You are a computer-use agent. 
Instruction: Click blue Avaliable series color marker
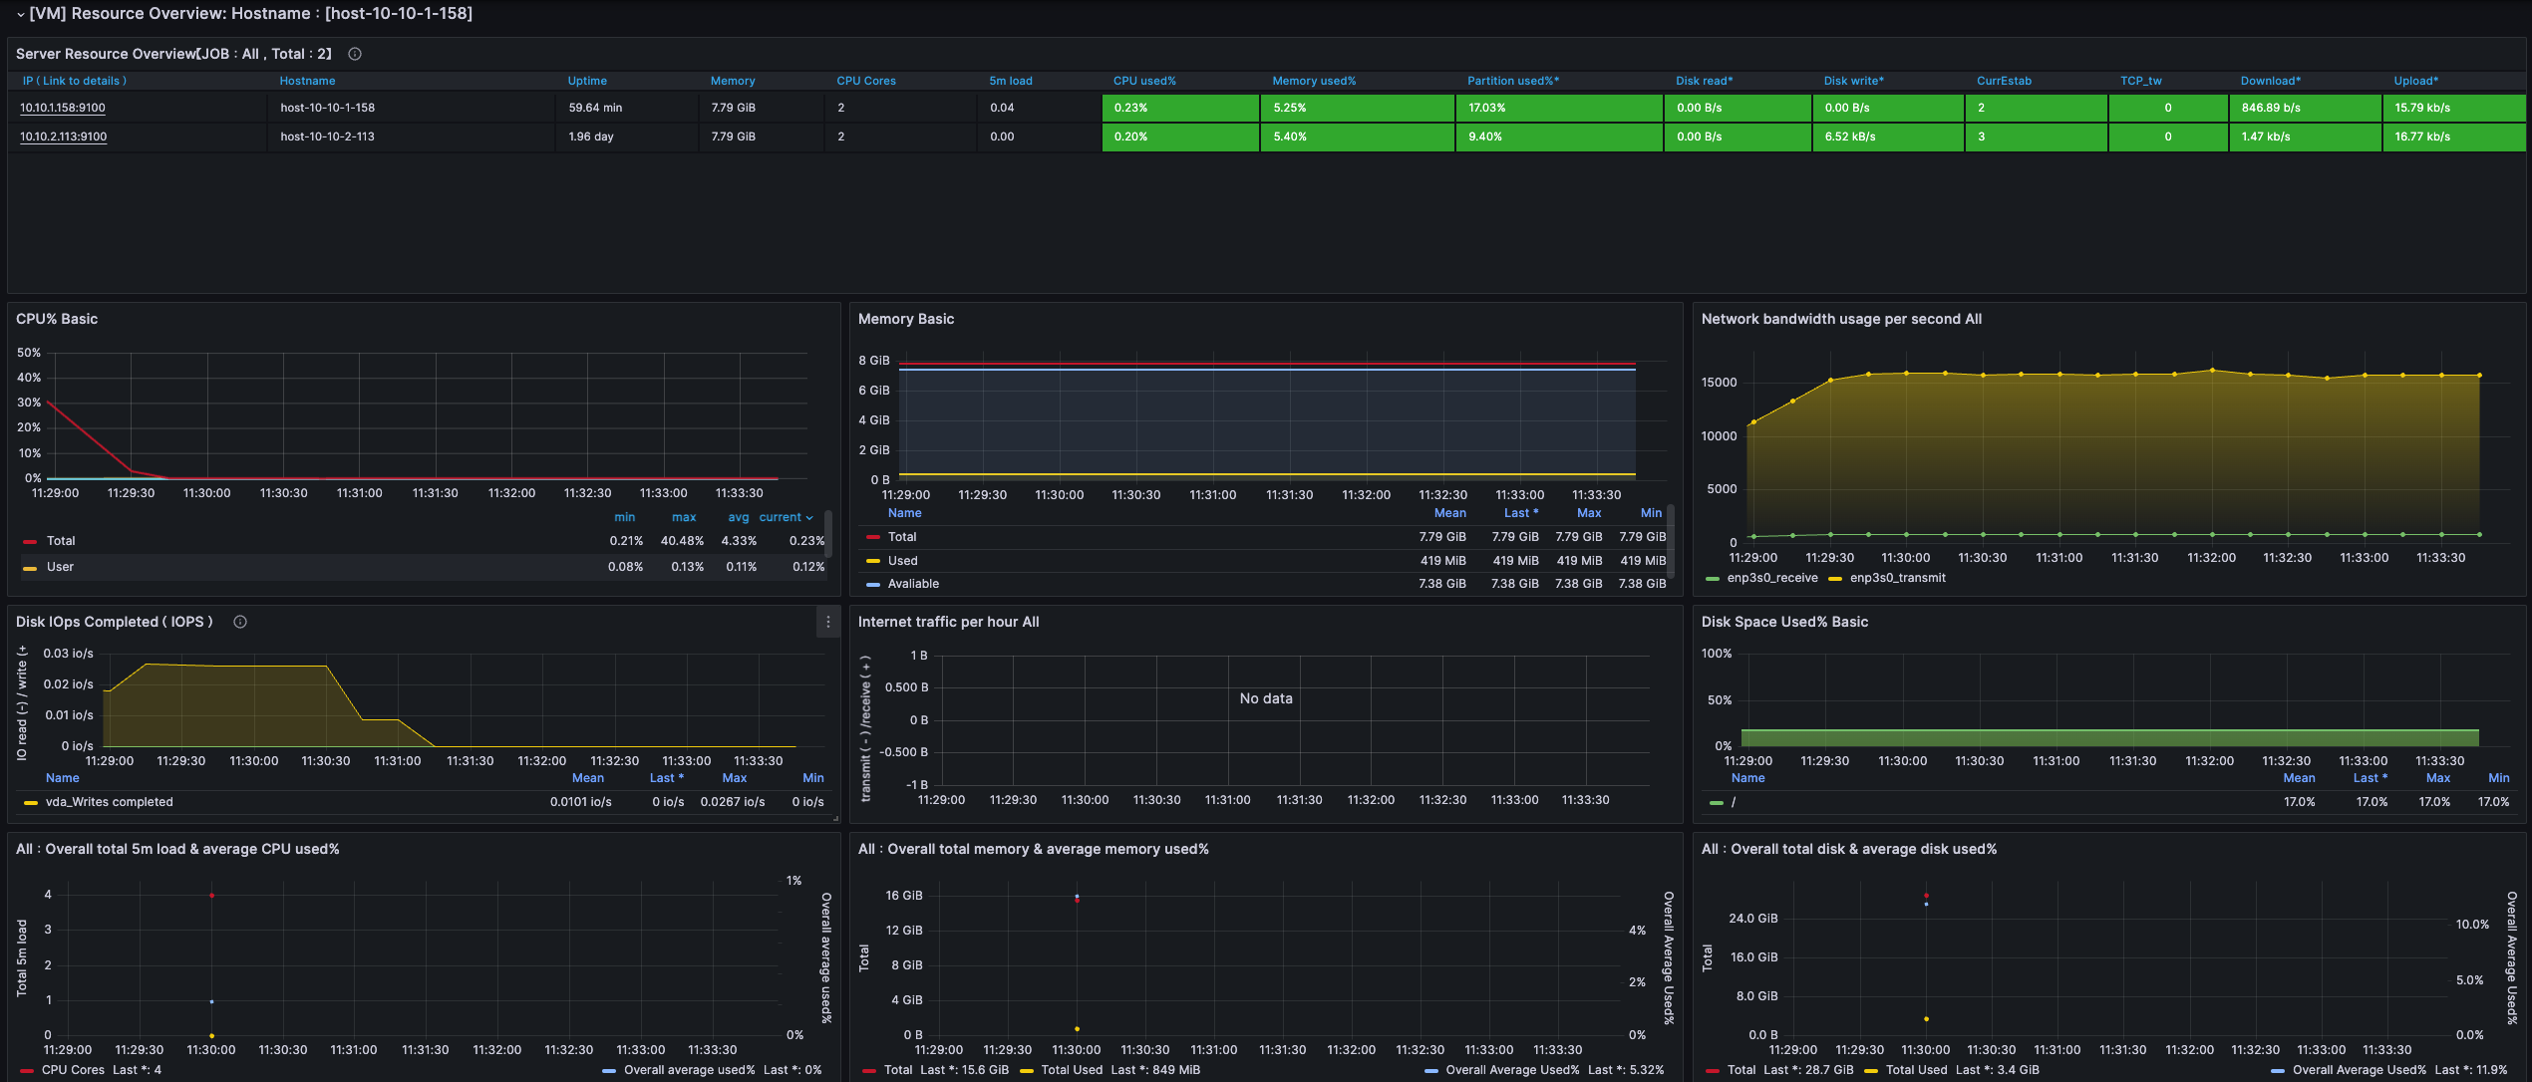[873, 584]
